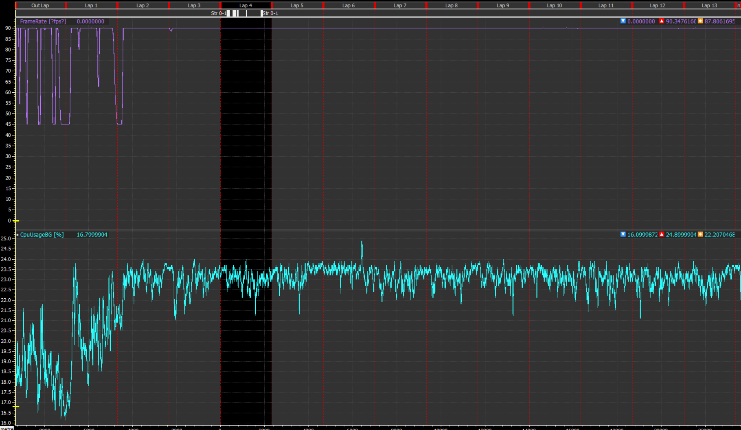Click the yellow cursor marker near CpuUsageBG 17.0
Image resolution: width=741 pixels, height=430 pixels.
[x=16, y=406]
